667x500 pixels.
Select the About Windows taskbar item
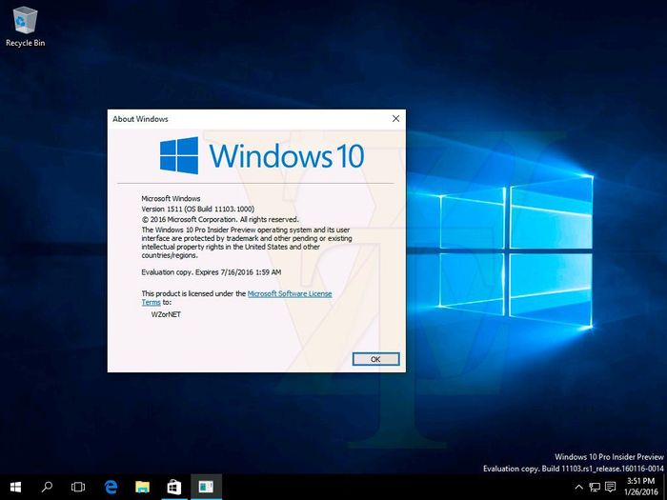click(205, 487)
